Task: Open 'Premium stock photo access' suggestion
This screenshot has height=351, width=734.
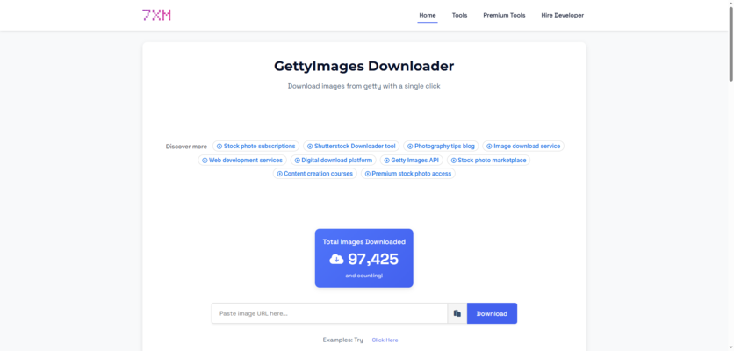Action: 408,174
